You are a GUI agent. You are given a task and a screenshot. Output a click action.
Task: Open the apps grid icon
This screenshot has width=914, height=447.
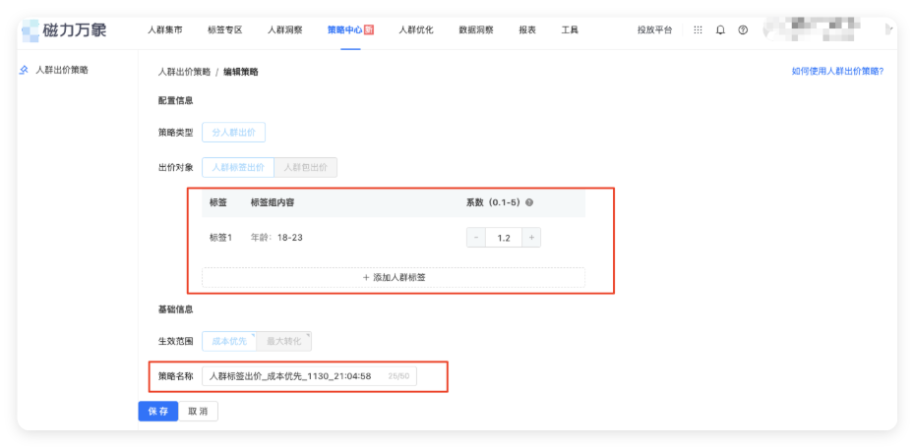point(698,30)
